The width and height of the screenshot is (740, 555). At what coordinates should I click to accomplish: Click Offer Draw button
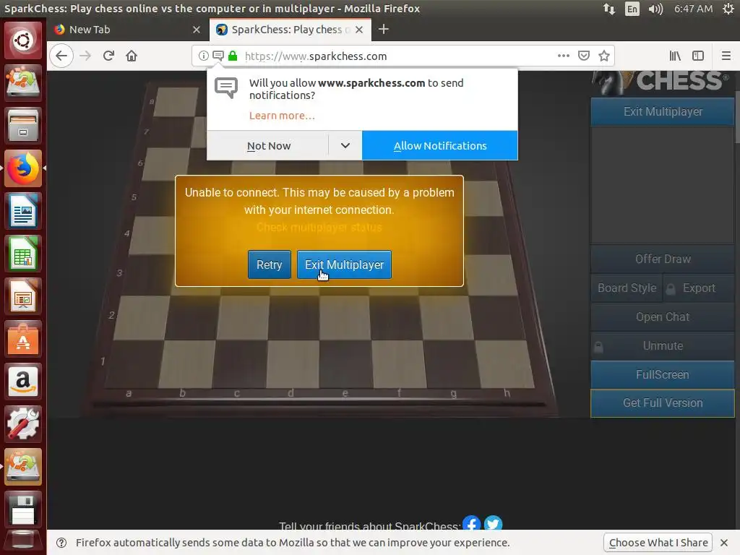(x=663, y=259)
